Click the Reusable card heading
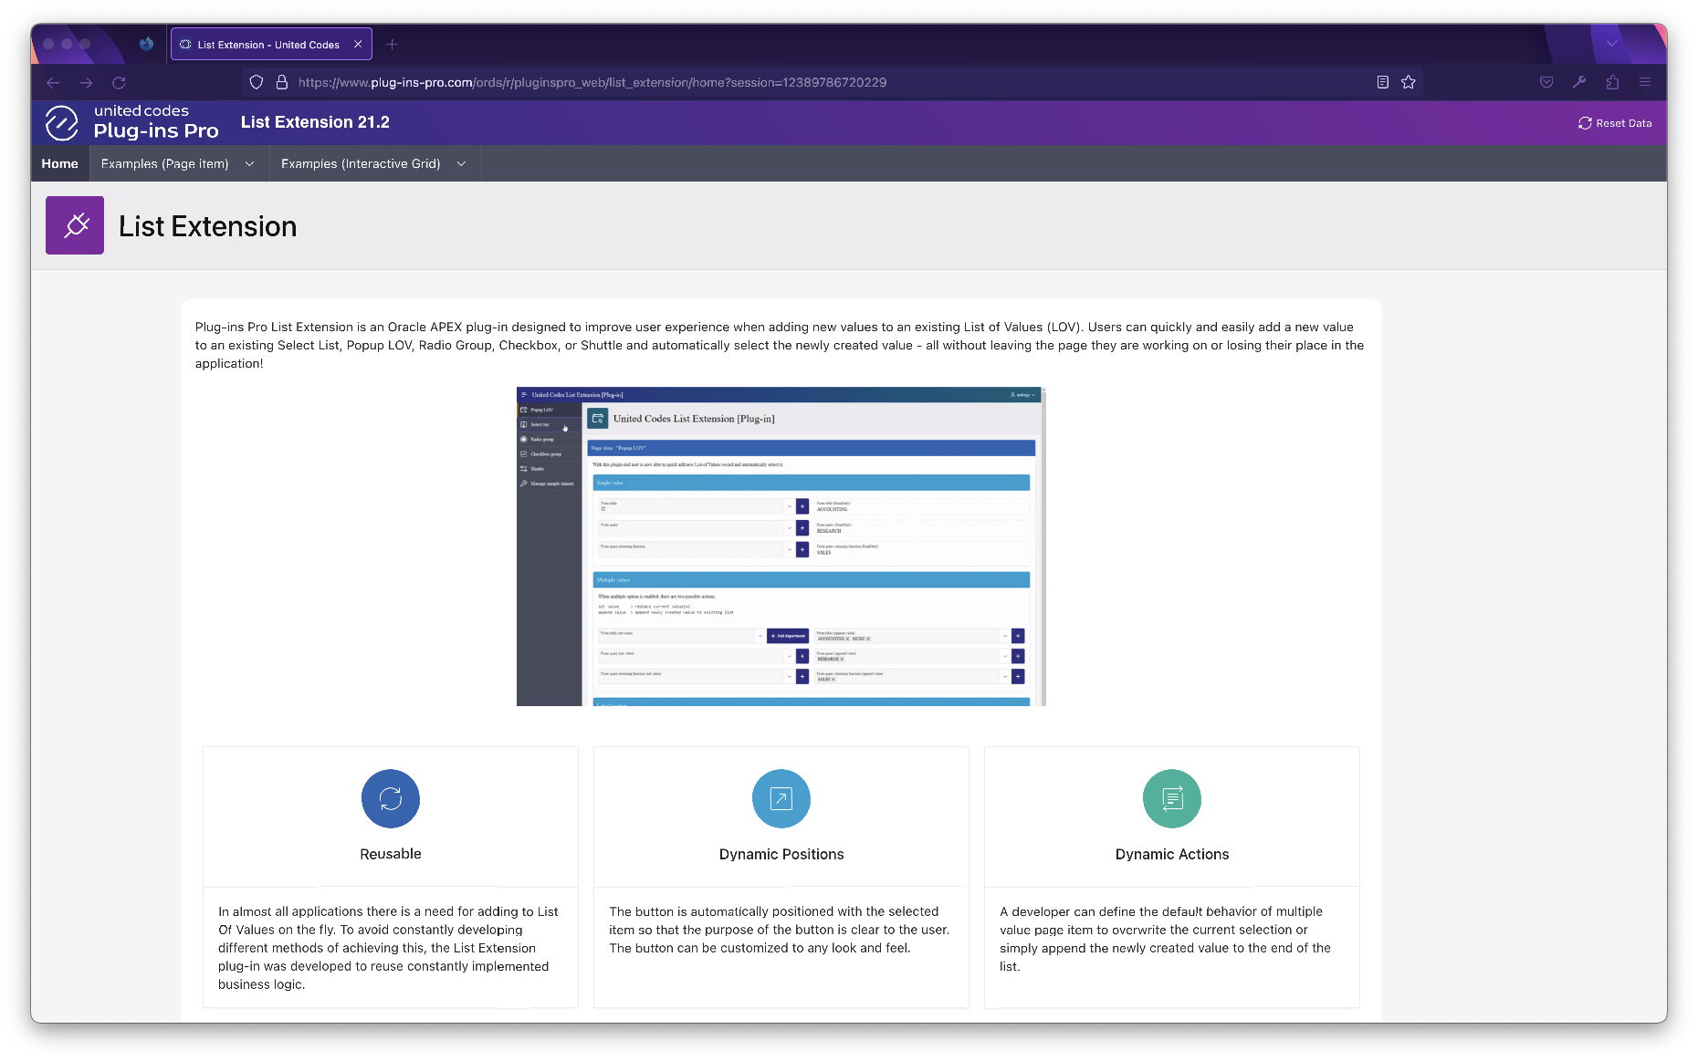This screenshot has width=1698, height=1061. point(391,854)
